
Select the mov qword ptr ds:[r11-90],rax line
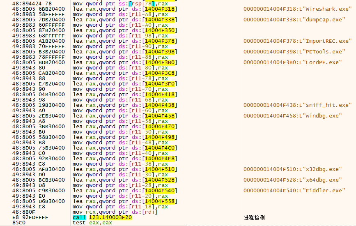coord(120,46)
